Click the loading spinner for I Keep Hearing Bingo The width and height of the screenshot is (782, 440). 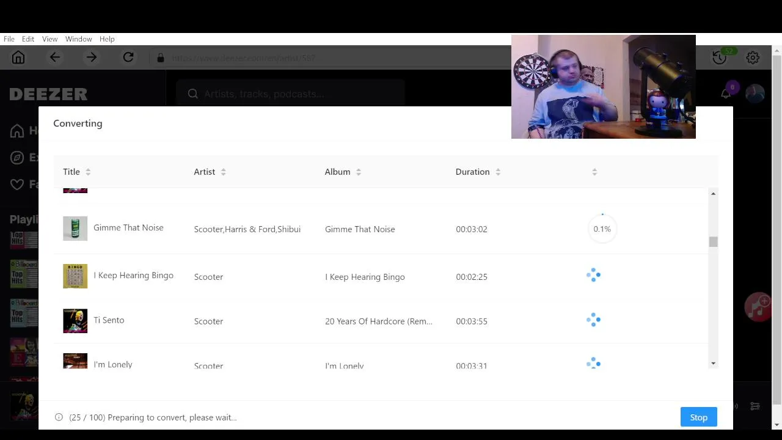pyautogui.click(x=593, y=276)
